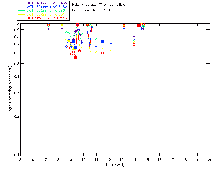Click the red square marker at 14 GMT
216x173 pixels.
click(x=134, y=44)
